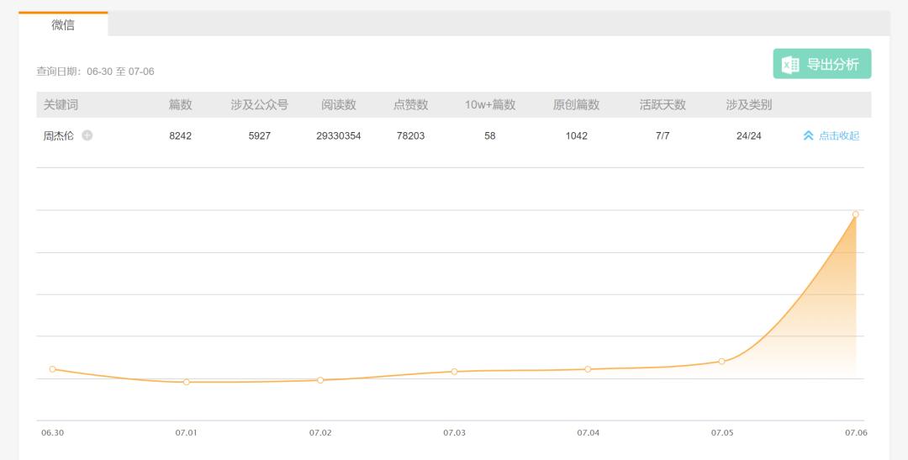This screenshot has width=908, height=460.
Task: Click the likes value 78203
Action: 410,136
